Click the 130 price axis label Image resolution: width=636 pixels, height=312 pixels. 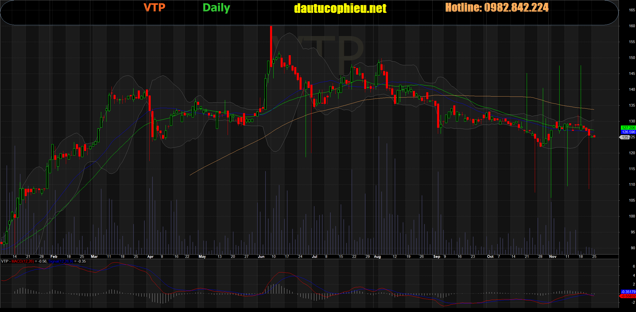(632, 121)
